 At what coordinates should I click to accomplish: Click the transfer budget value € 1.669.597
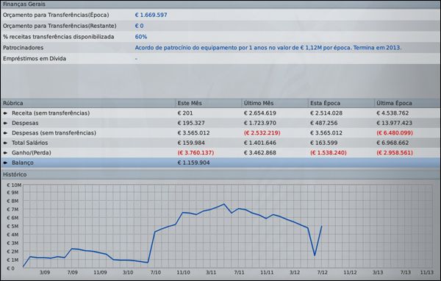coord(151,15)
